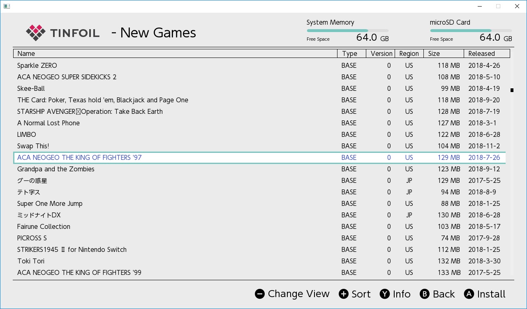Image resolution: width=527 pixels, height=309 pixels.
Task: Click release date 2018-3-30
Action: [485, 261]
